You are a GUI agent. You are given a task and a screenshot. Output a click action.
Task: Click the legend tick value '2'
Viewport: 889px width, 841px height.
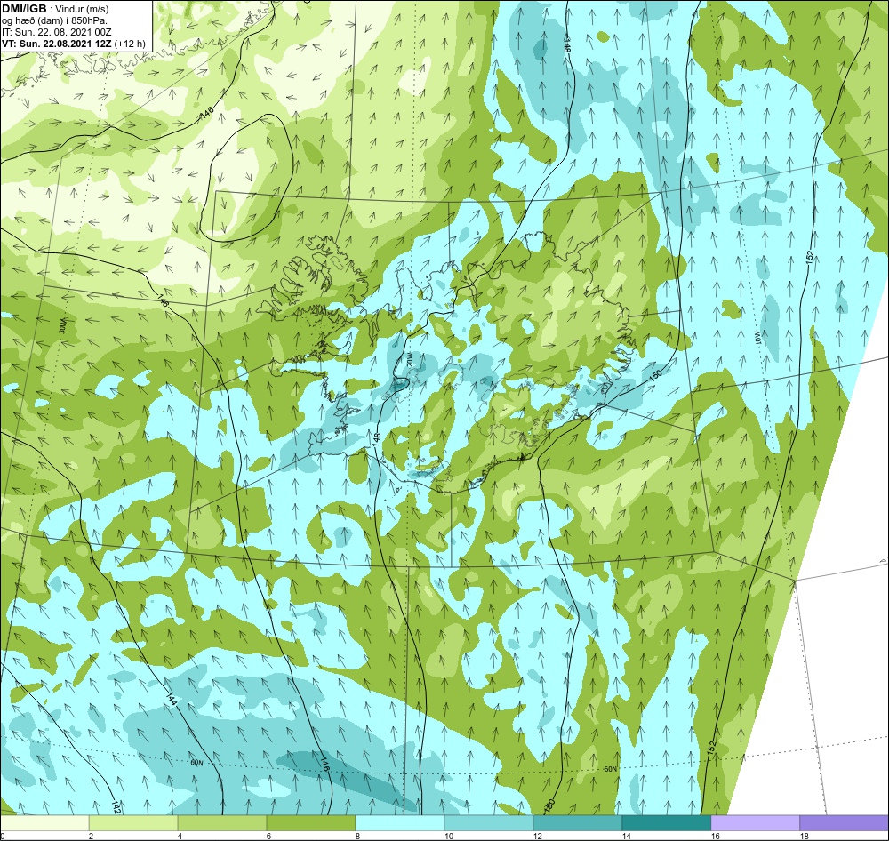[x=91, y=836]
